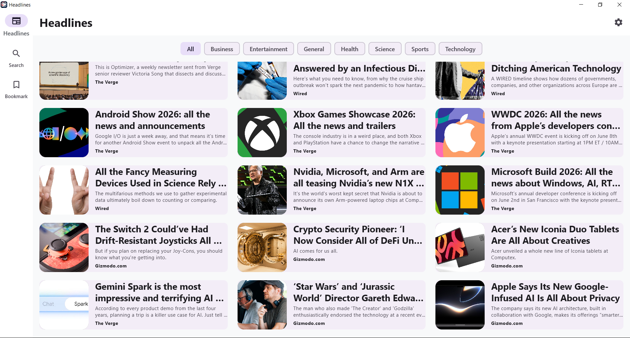Screen dimensions: 630x338
Task: Open 'Android Show 2026' headline
Action: point(153,120)
